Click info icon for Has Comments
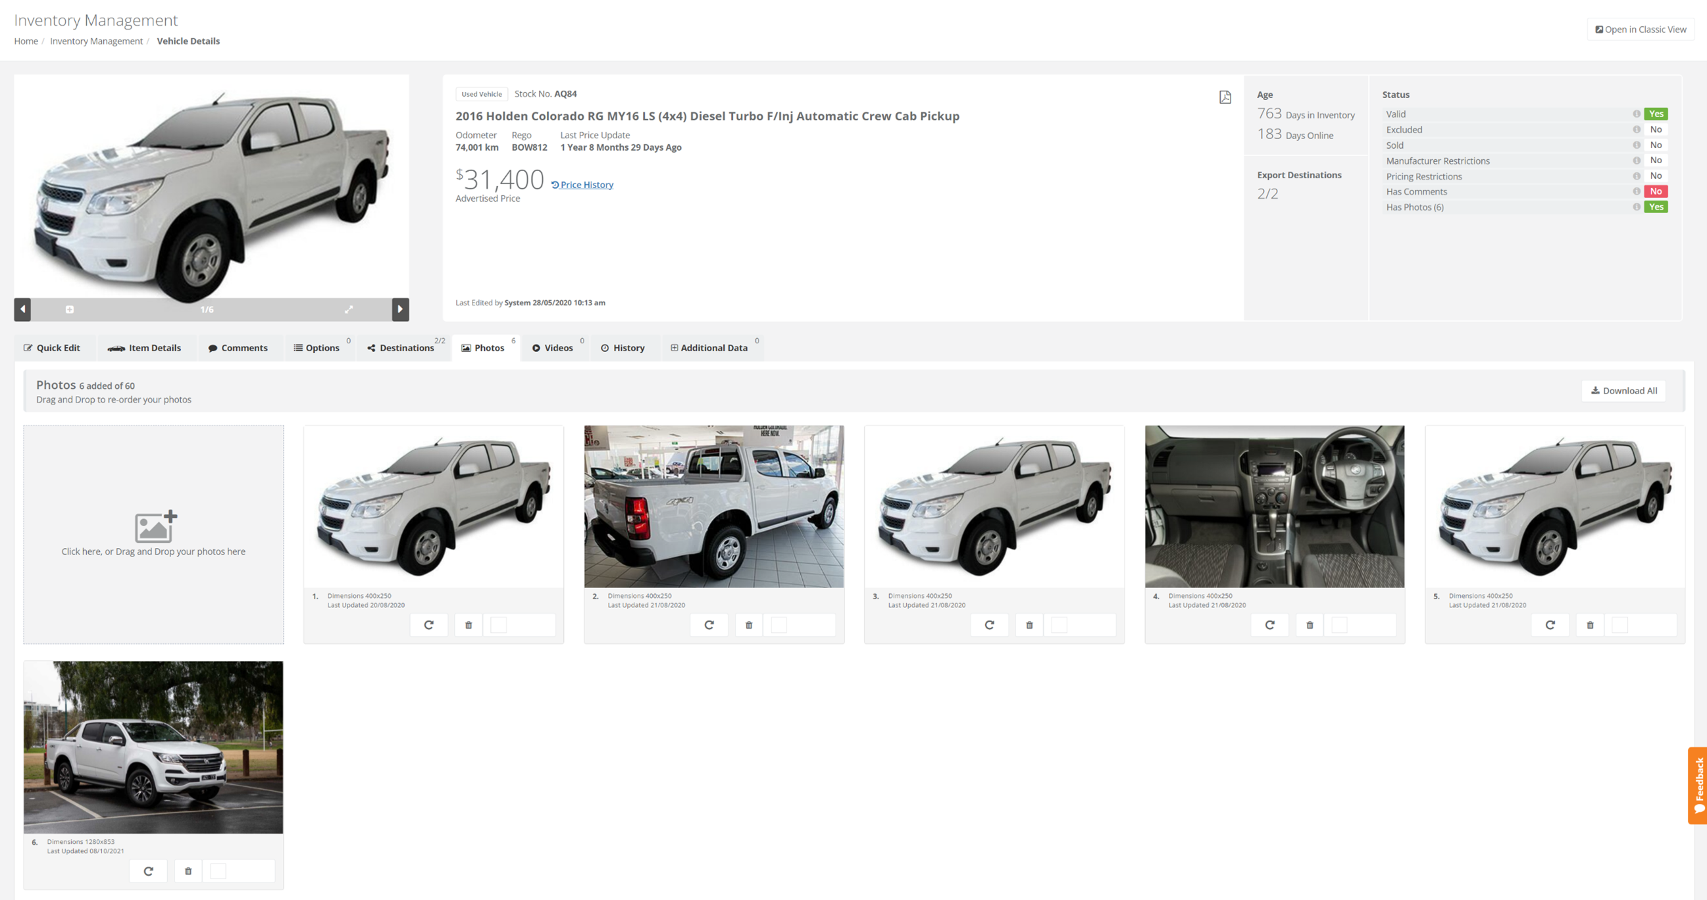Viewport: 1707px width, 900px height. (x=1636, y=191)
